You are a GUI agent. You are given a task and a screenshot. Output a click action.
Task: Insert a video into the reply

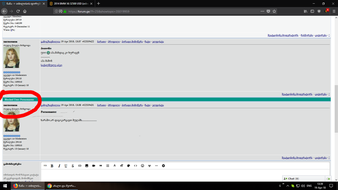pyautogui.click(x=93, y=166)
